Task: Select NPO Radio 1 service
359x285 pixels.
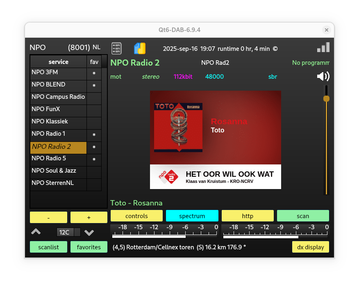Action: 58,134
